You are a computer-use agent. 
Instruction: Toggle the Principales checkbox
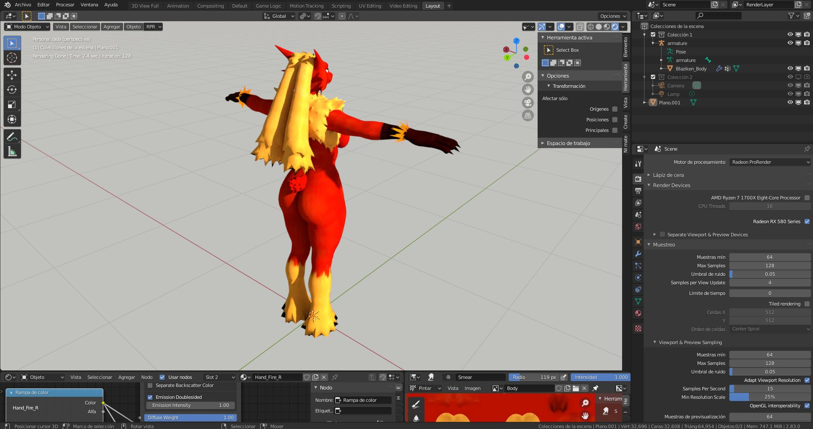[615, 130]
